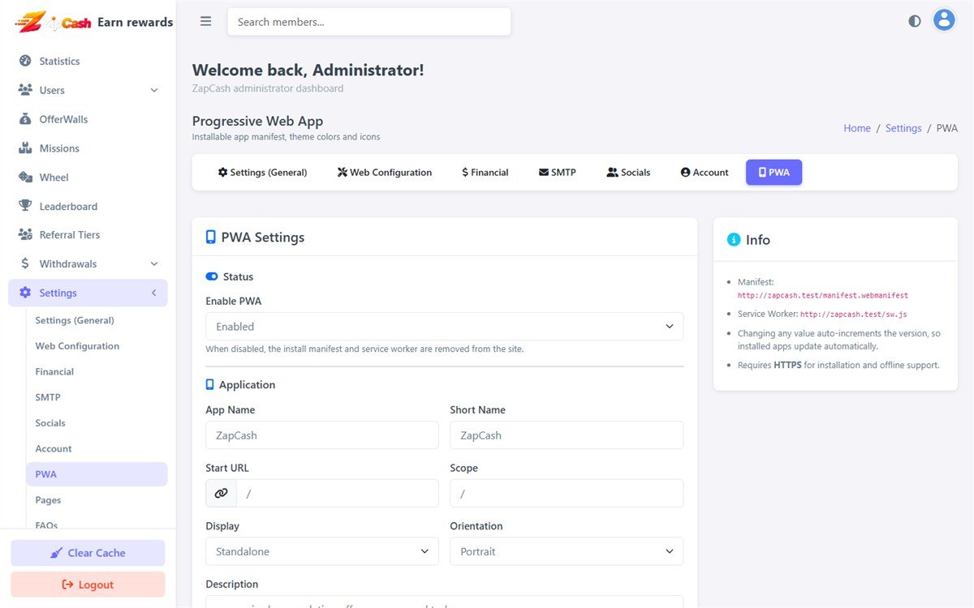The height and width of the screenshot is (608, 974).
Task: Click the Clear Cache button
Action: (x=88, y=553)
